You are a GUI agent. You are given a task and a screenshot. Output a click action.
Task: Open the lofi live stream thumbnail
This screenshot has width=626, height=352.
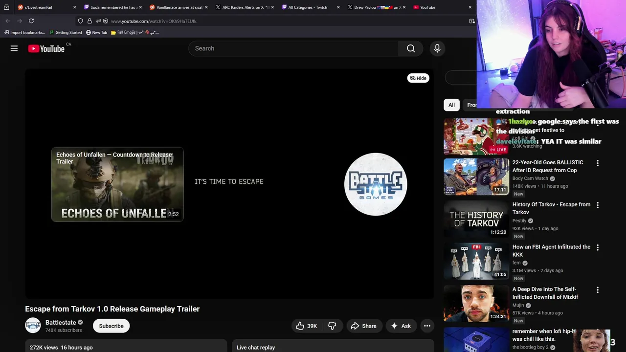(x=476, y=136)
